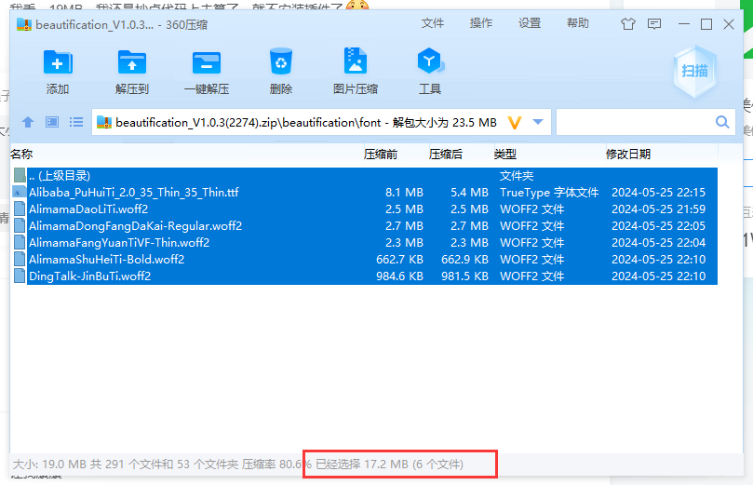Sort by 类型 column header
The height and width of the screenshot is (485, 753).
(505, 155)
